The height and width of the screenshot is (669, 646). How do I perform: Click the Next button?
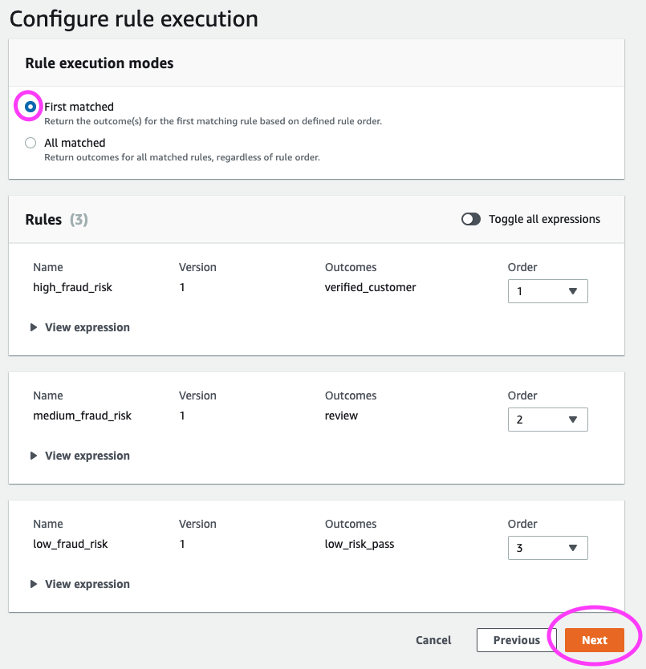595,640
